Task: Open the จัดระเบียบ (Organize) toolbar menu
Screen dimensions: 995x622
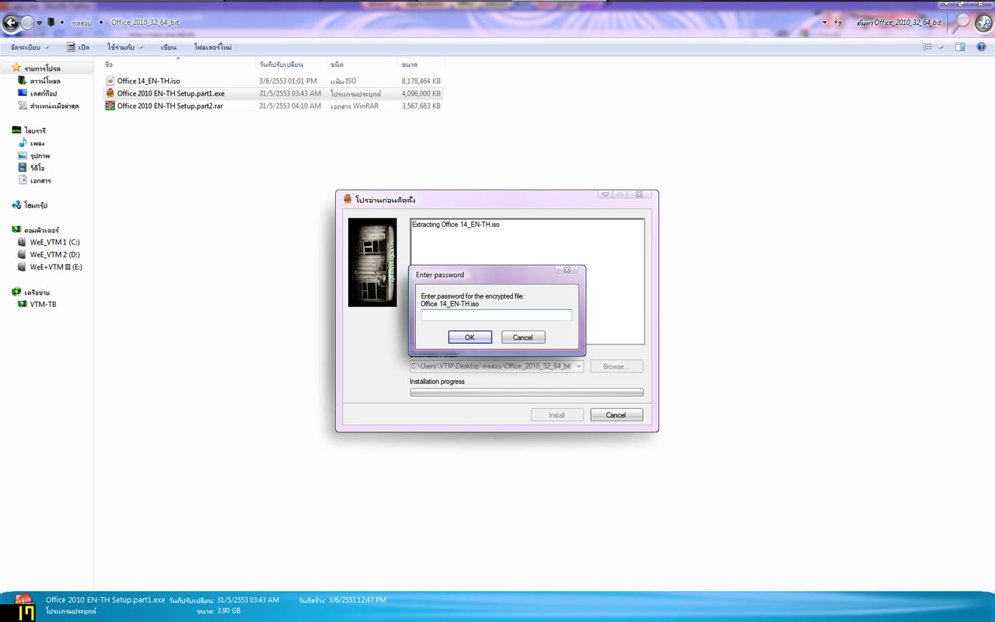Action: (x=30, y=47)
